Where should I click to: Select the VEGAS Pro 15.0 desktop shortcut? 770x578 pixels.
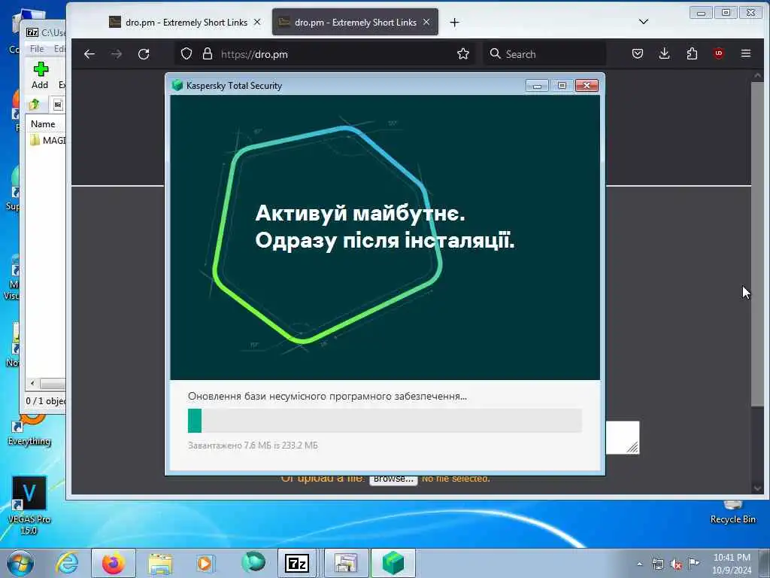pyautogui.click(x=29, y=505)
